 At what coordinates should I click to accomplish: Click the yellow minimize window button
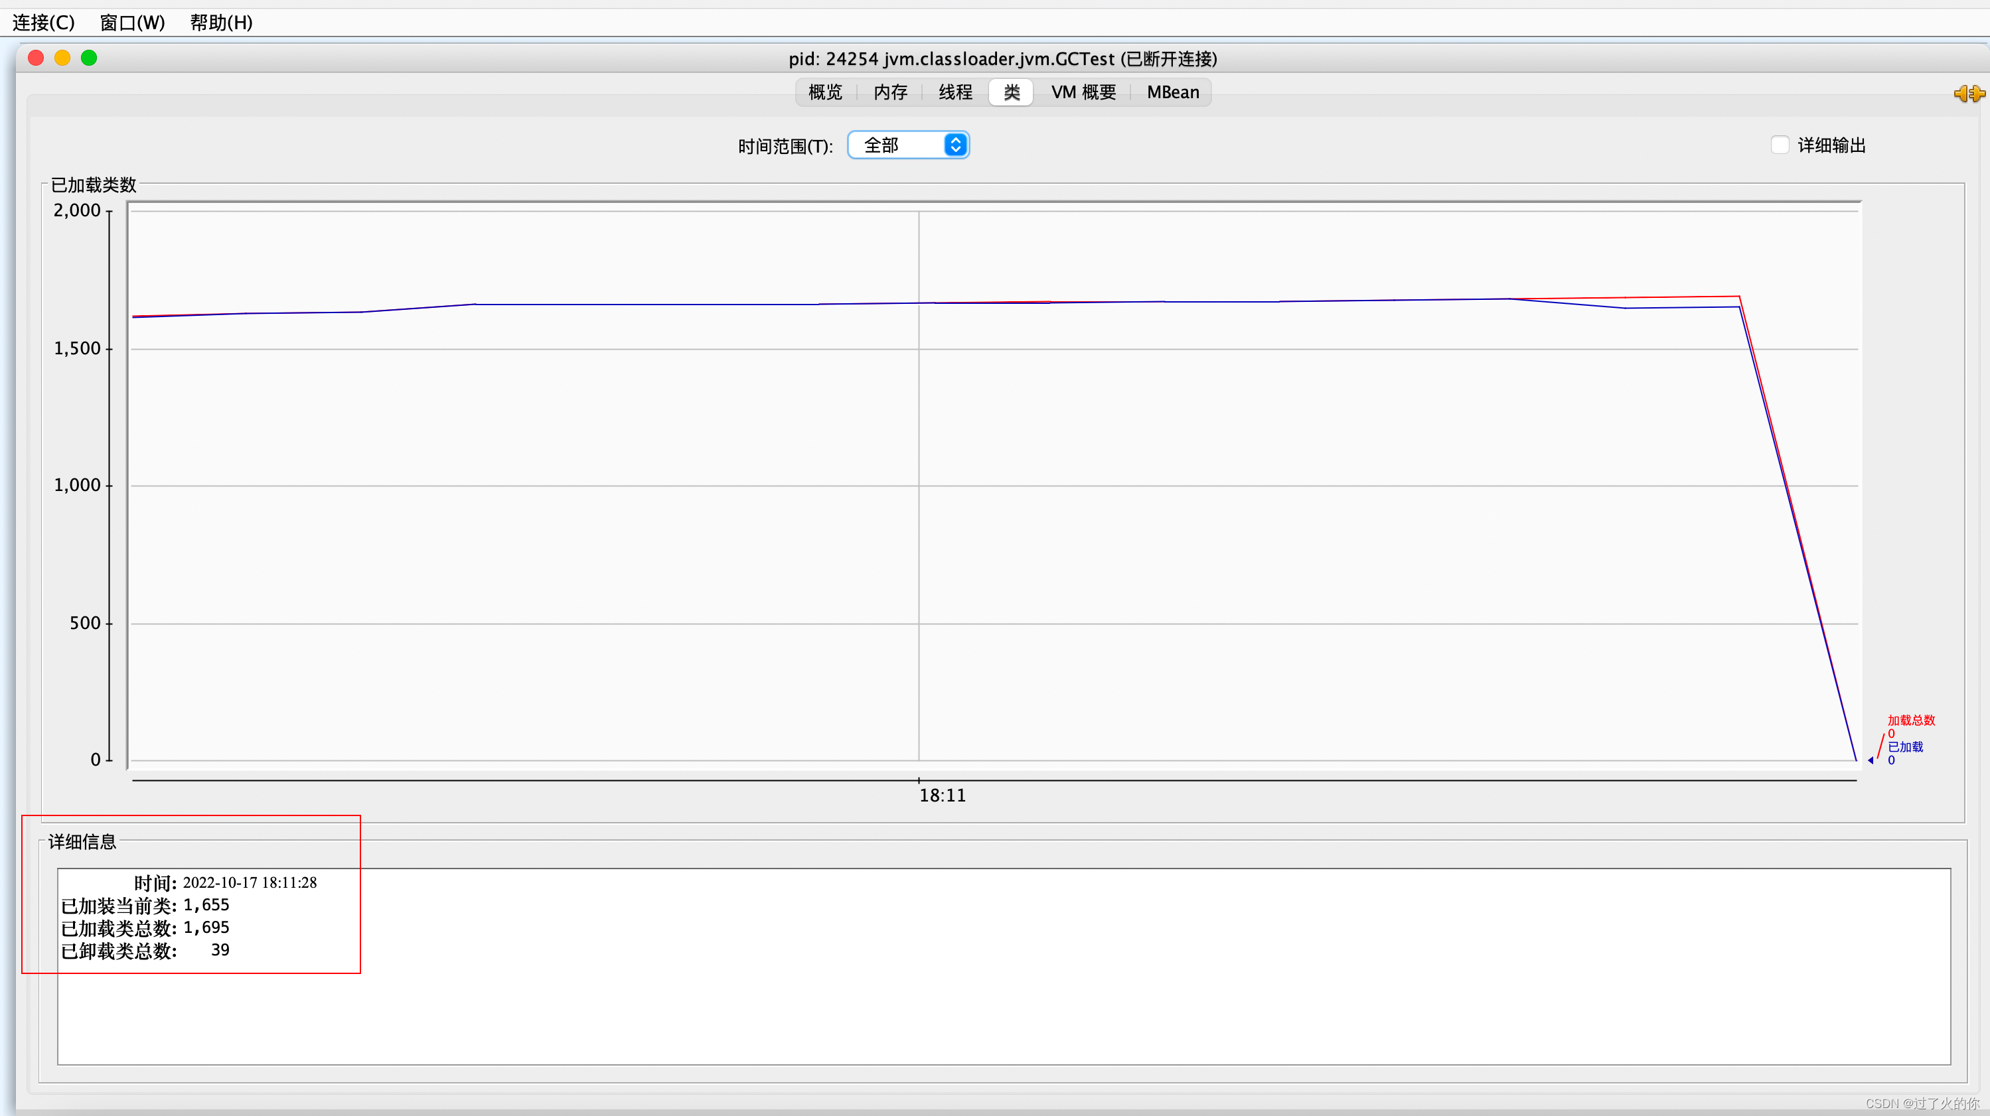click(x=62, y=58)
